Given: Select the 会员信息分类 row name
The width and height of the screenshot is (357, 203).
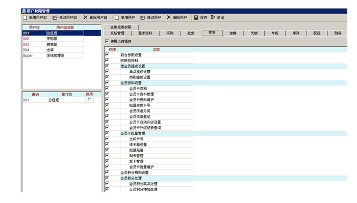Looking at the screenshot, I should coord(140,111).
